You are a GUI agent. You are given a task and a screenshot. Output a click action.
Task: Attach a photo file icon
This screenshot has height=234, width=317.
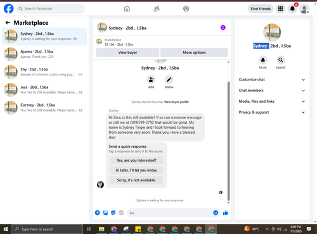click(x=105, y=212)
